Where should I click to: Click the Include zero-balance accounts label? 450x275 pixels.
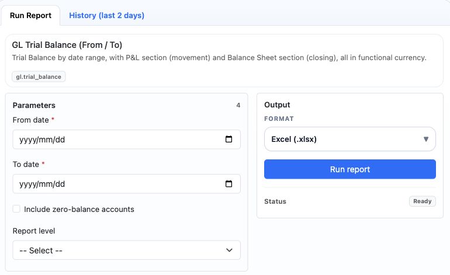pyautogui.click(x=79, y=210)
